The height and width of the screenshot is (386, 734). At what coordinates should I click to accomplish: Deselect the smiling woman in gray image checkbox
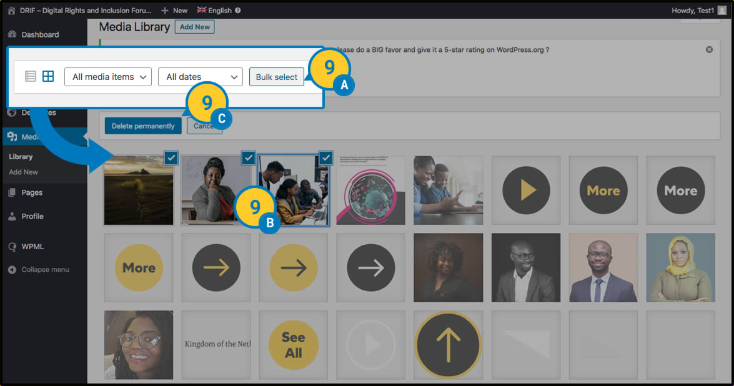coord(249,158)
